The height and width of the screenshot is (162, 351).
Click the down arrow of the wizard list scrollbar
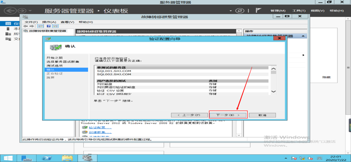[273, 91]
